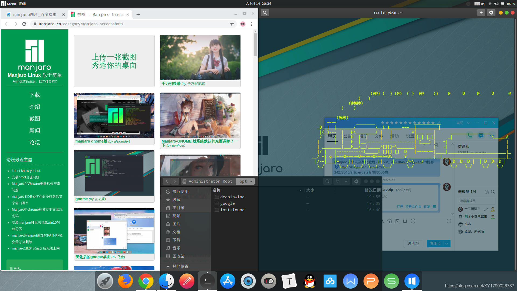The width and height of the screenshot is (517, 291).
Task: Go back in file manager
Action: click(167, 181)
